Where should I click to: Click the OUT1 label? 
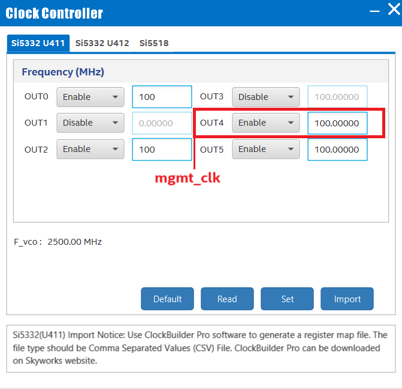[x=36, y=123]
